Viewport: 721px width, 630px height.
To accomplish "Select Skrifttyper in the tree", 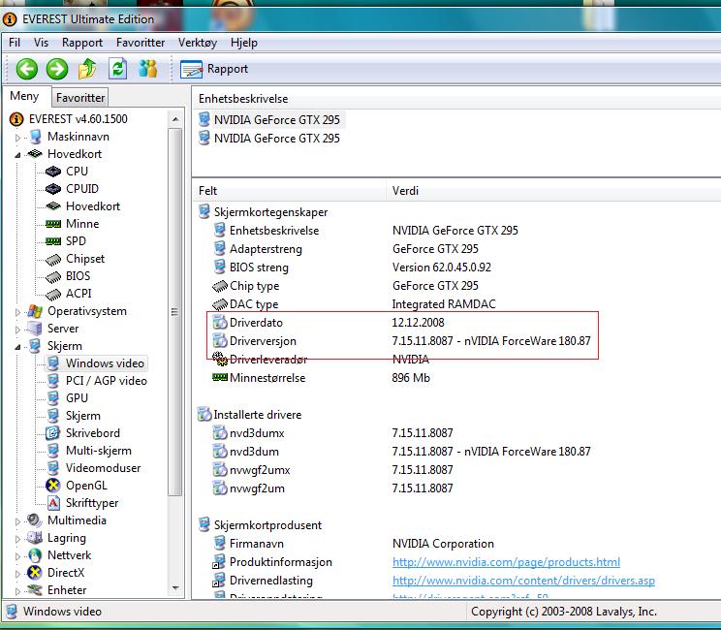I will 92,503.
